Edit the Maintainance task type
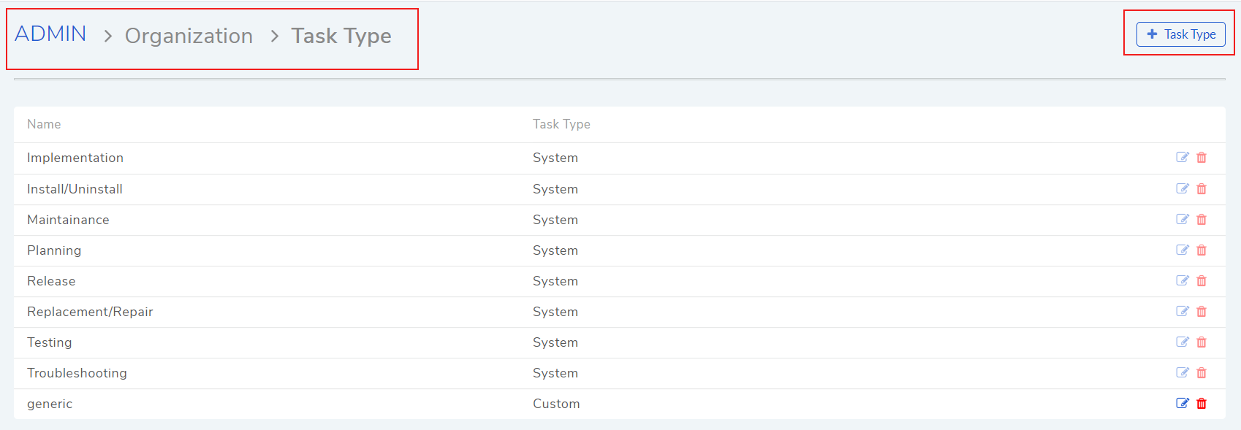Image resolution: width=1241 pixels, height=430 pixels. point(1183,219)
